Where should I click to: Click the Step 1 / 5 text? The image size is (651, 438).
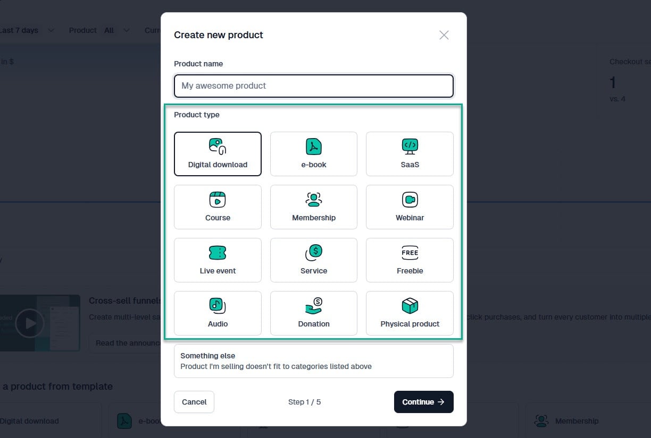[x=304, y=402]
